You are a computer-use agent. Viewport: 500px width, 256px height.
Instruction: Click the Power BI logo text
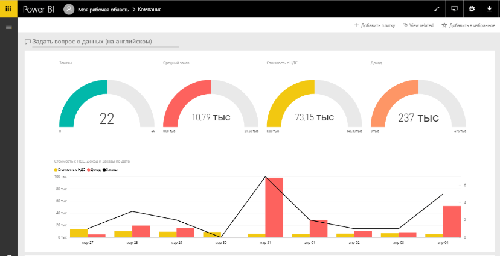[39, 9]
